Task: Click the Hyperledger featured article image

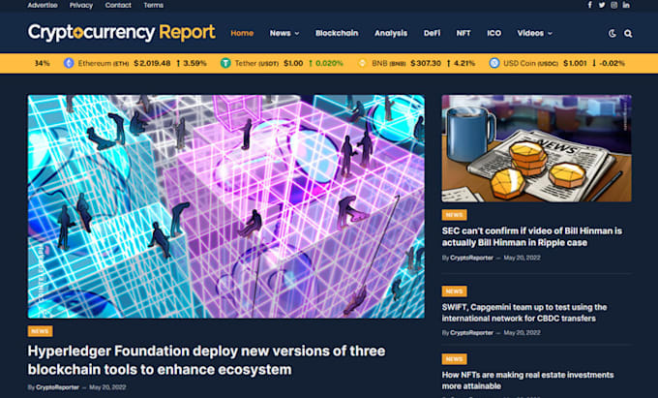Action: coord(226,206)
